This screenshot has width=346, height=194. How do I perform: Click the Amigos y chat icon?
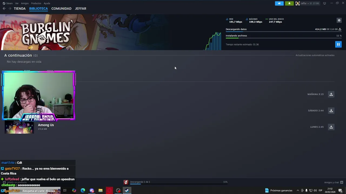[342, 182]
